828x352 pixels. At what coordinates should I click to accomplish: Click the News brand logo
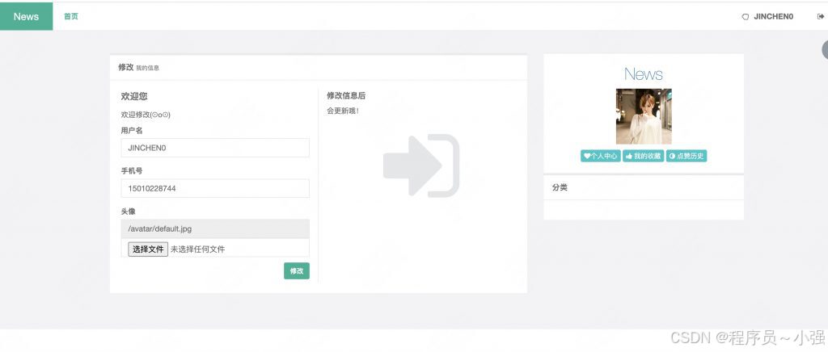[27, 16]
